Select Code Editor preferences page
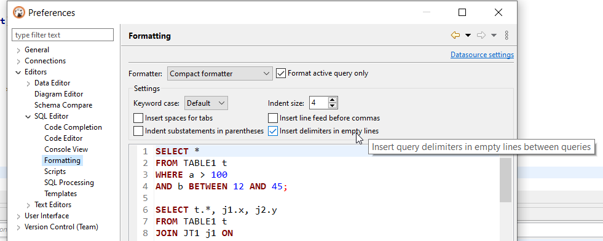603x241 pixels. pyautogui.click(x=63, y=138)
